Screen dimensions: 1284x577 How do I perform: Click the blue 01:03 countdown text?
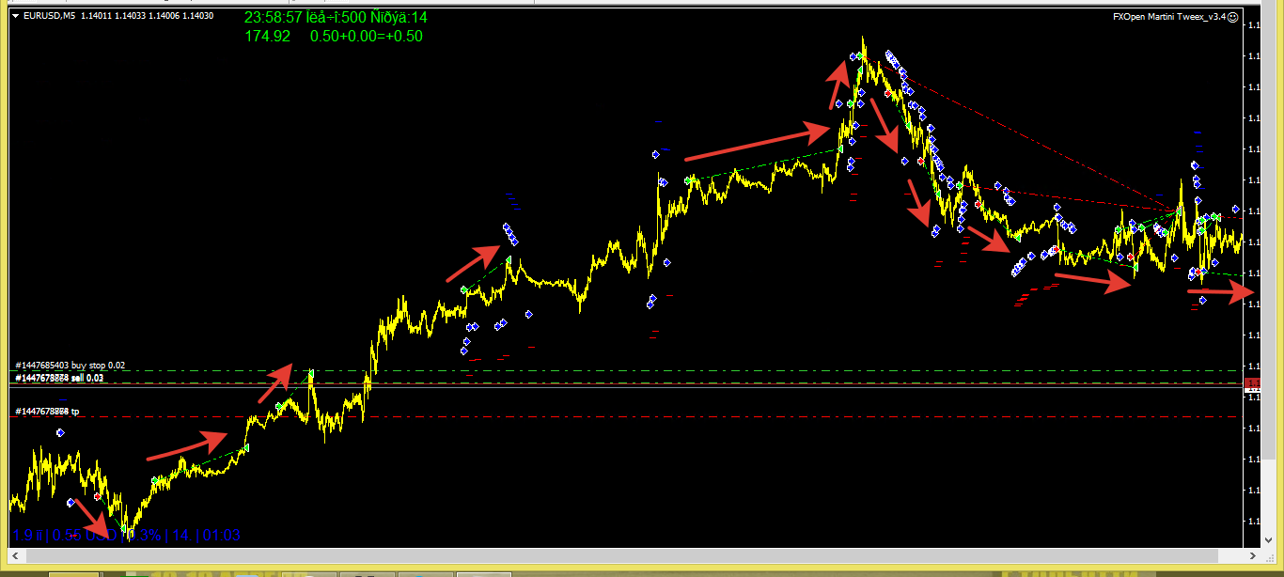[223, 536]
